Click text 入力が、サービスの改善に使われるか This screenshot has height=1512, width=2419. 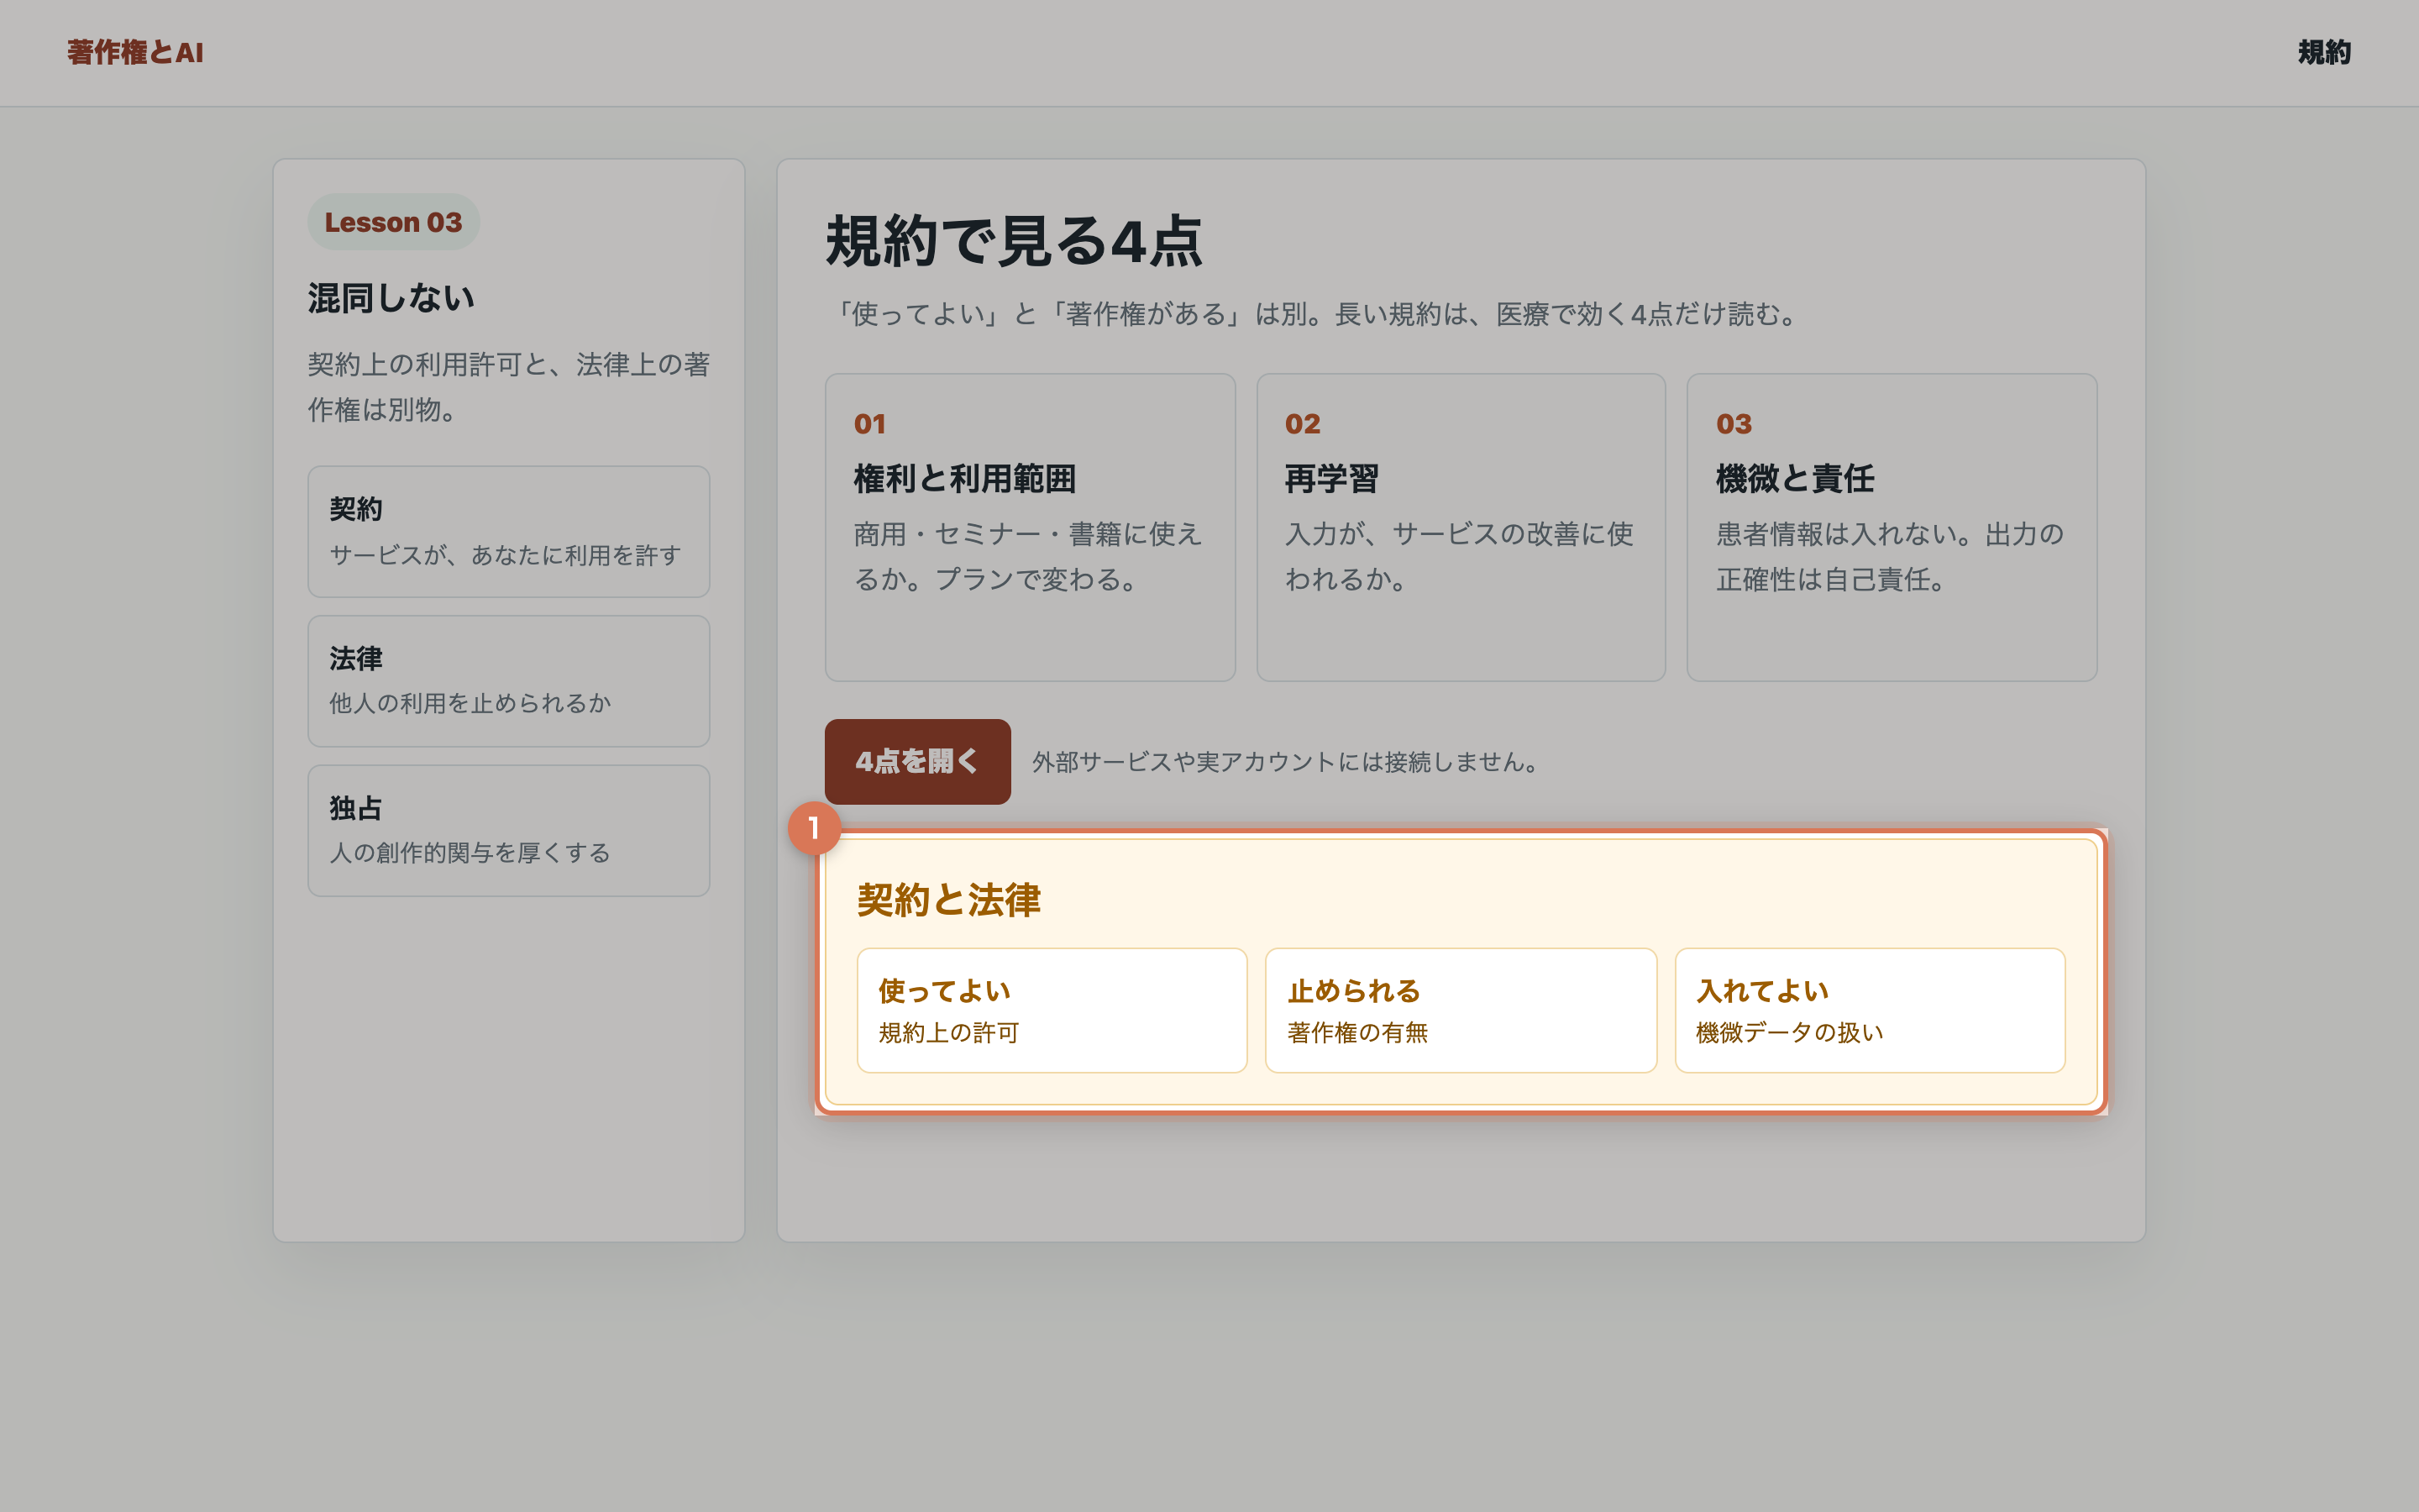click(x=1460, y=557)
